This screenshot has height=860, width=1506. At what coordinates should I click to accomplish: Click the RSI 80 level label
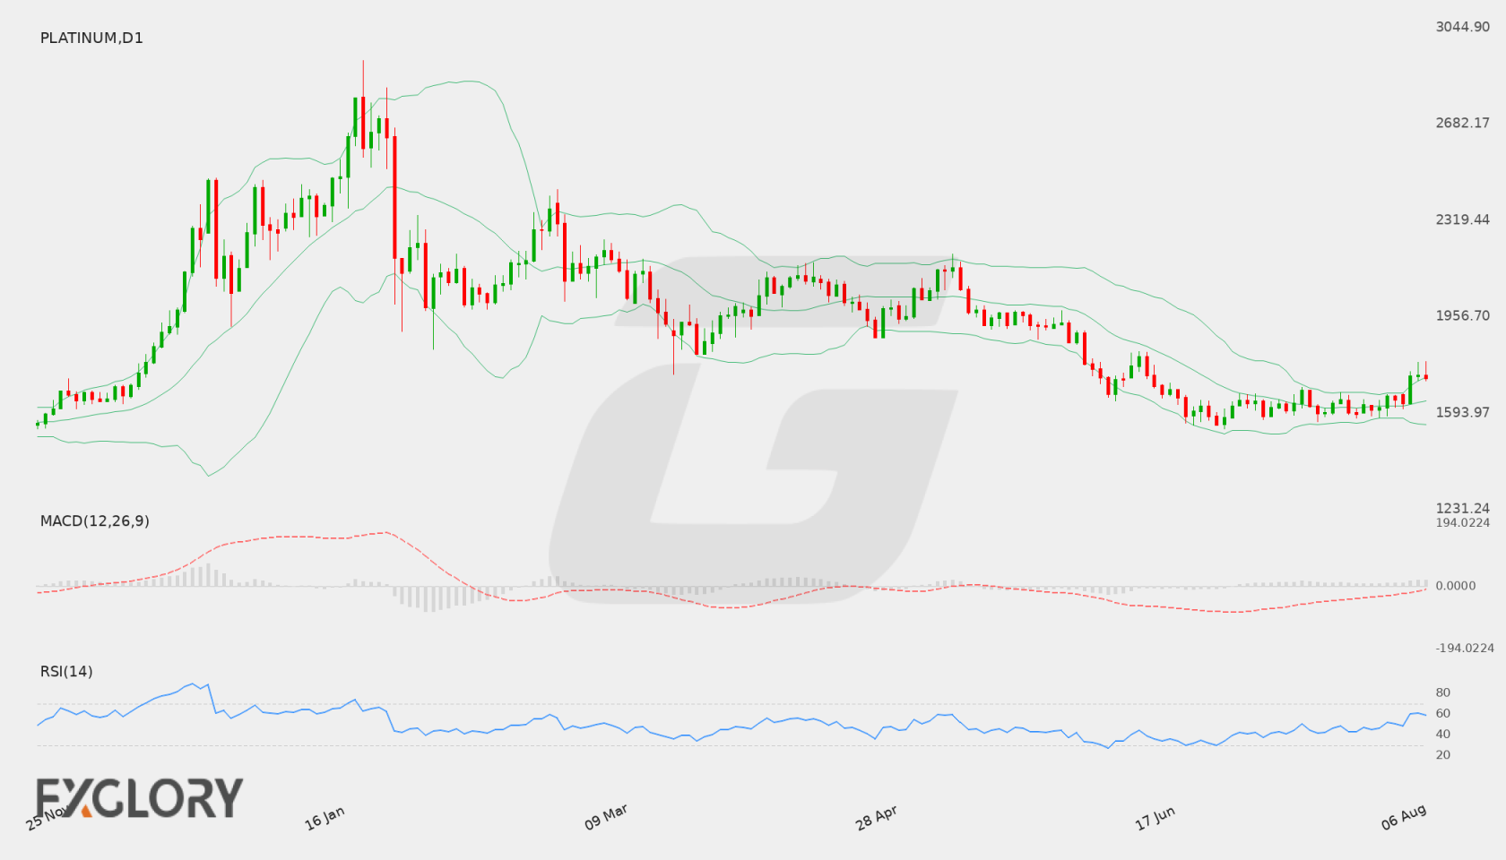(1442, 692)
